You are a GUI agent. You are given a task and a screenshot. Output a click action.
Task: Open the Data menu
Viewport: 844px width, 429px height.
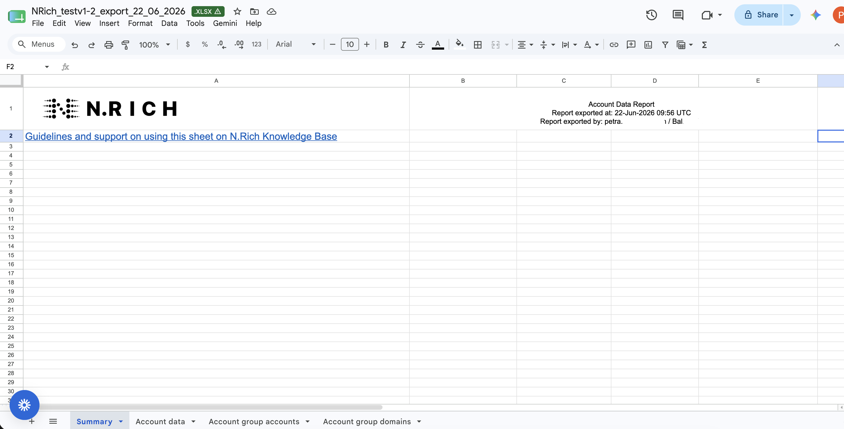coord(169,23)
